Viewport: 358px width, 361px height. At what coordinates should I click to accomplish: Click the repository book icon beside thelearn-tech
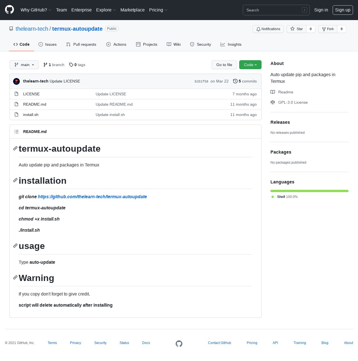tap(11, 29)
